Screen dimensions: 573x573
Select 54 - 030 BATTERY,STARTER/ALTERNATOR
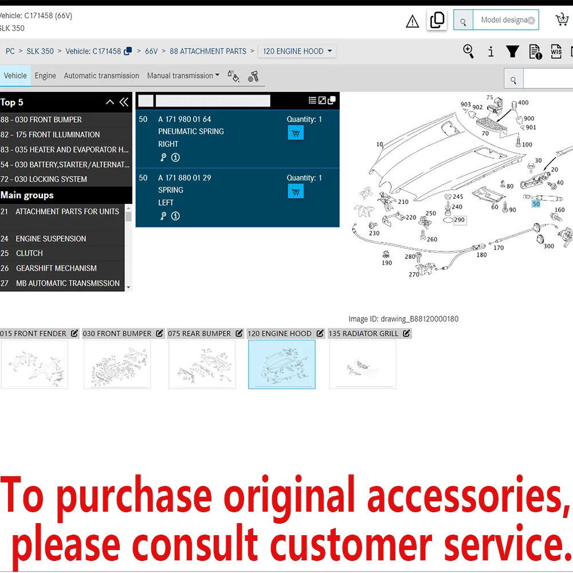(x=66, y=164)
